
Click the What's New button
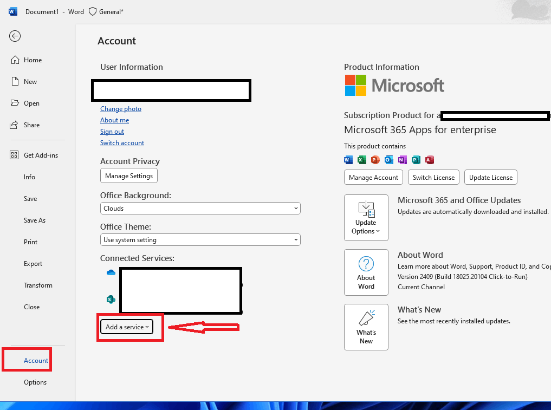pyautogui.click(x=366, y=327)
